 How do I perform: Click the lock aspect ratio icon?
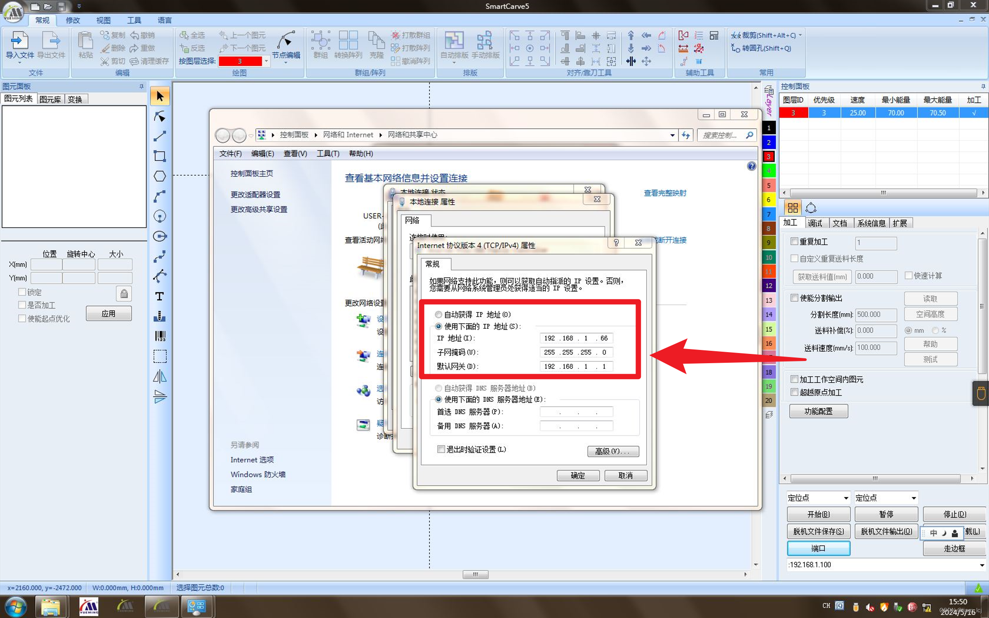(124, 293)
